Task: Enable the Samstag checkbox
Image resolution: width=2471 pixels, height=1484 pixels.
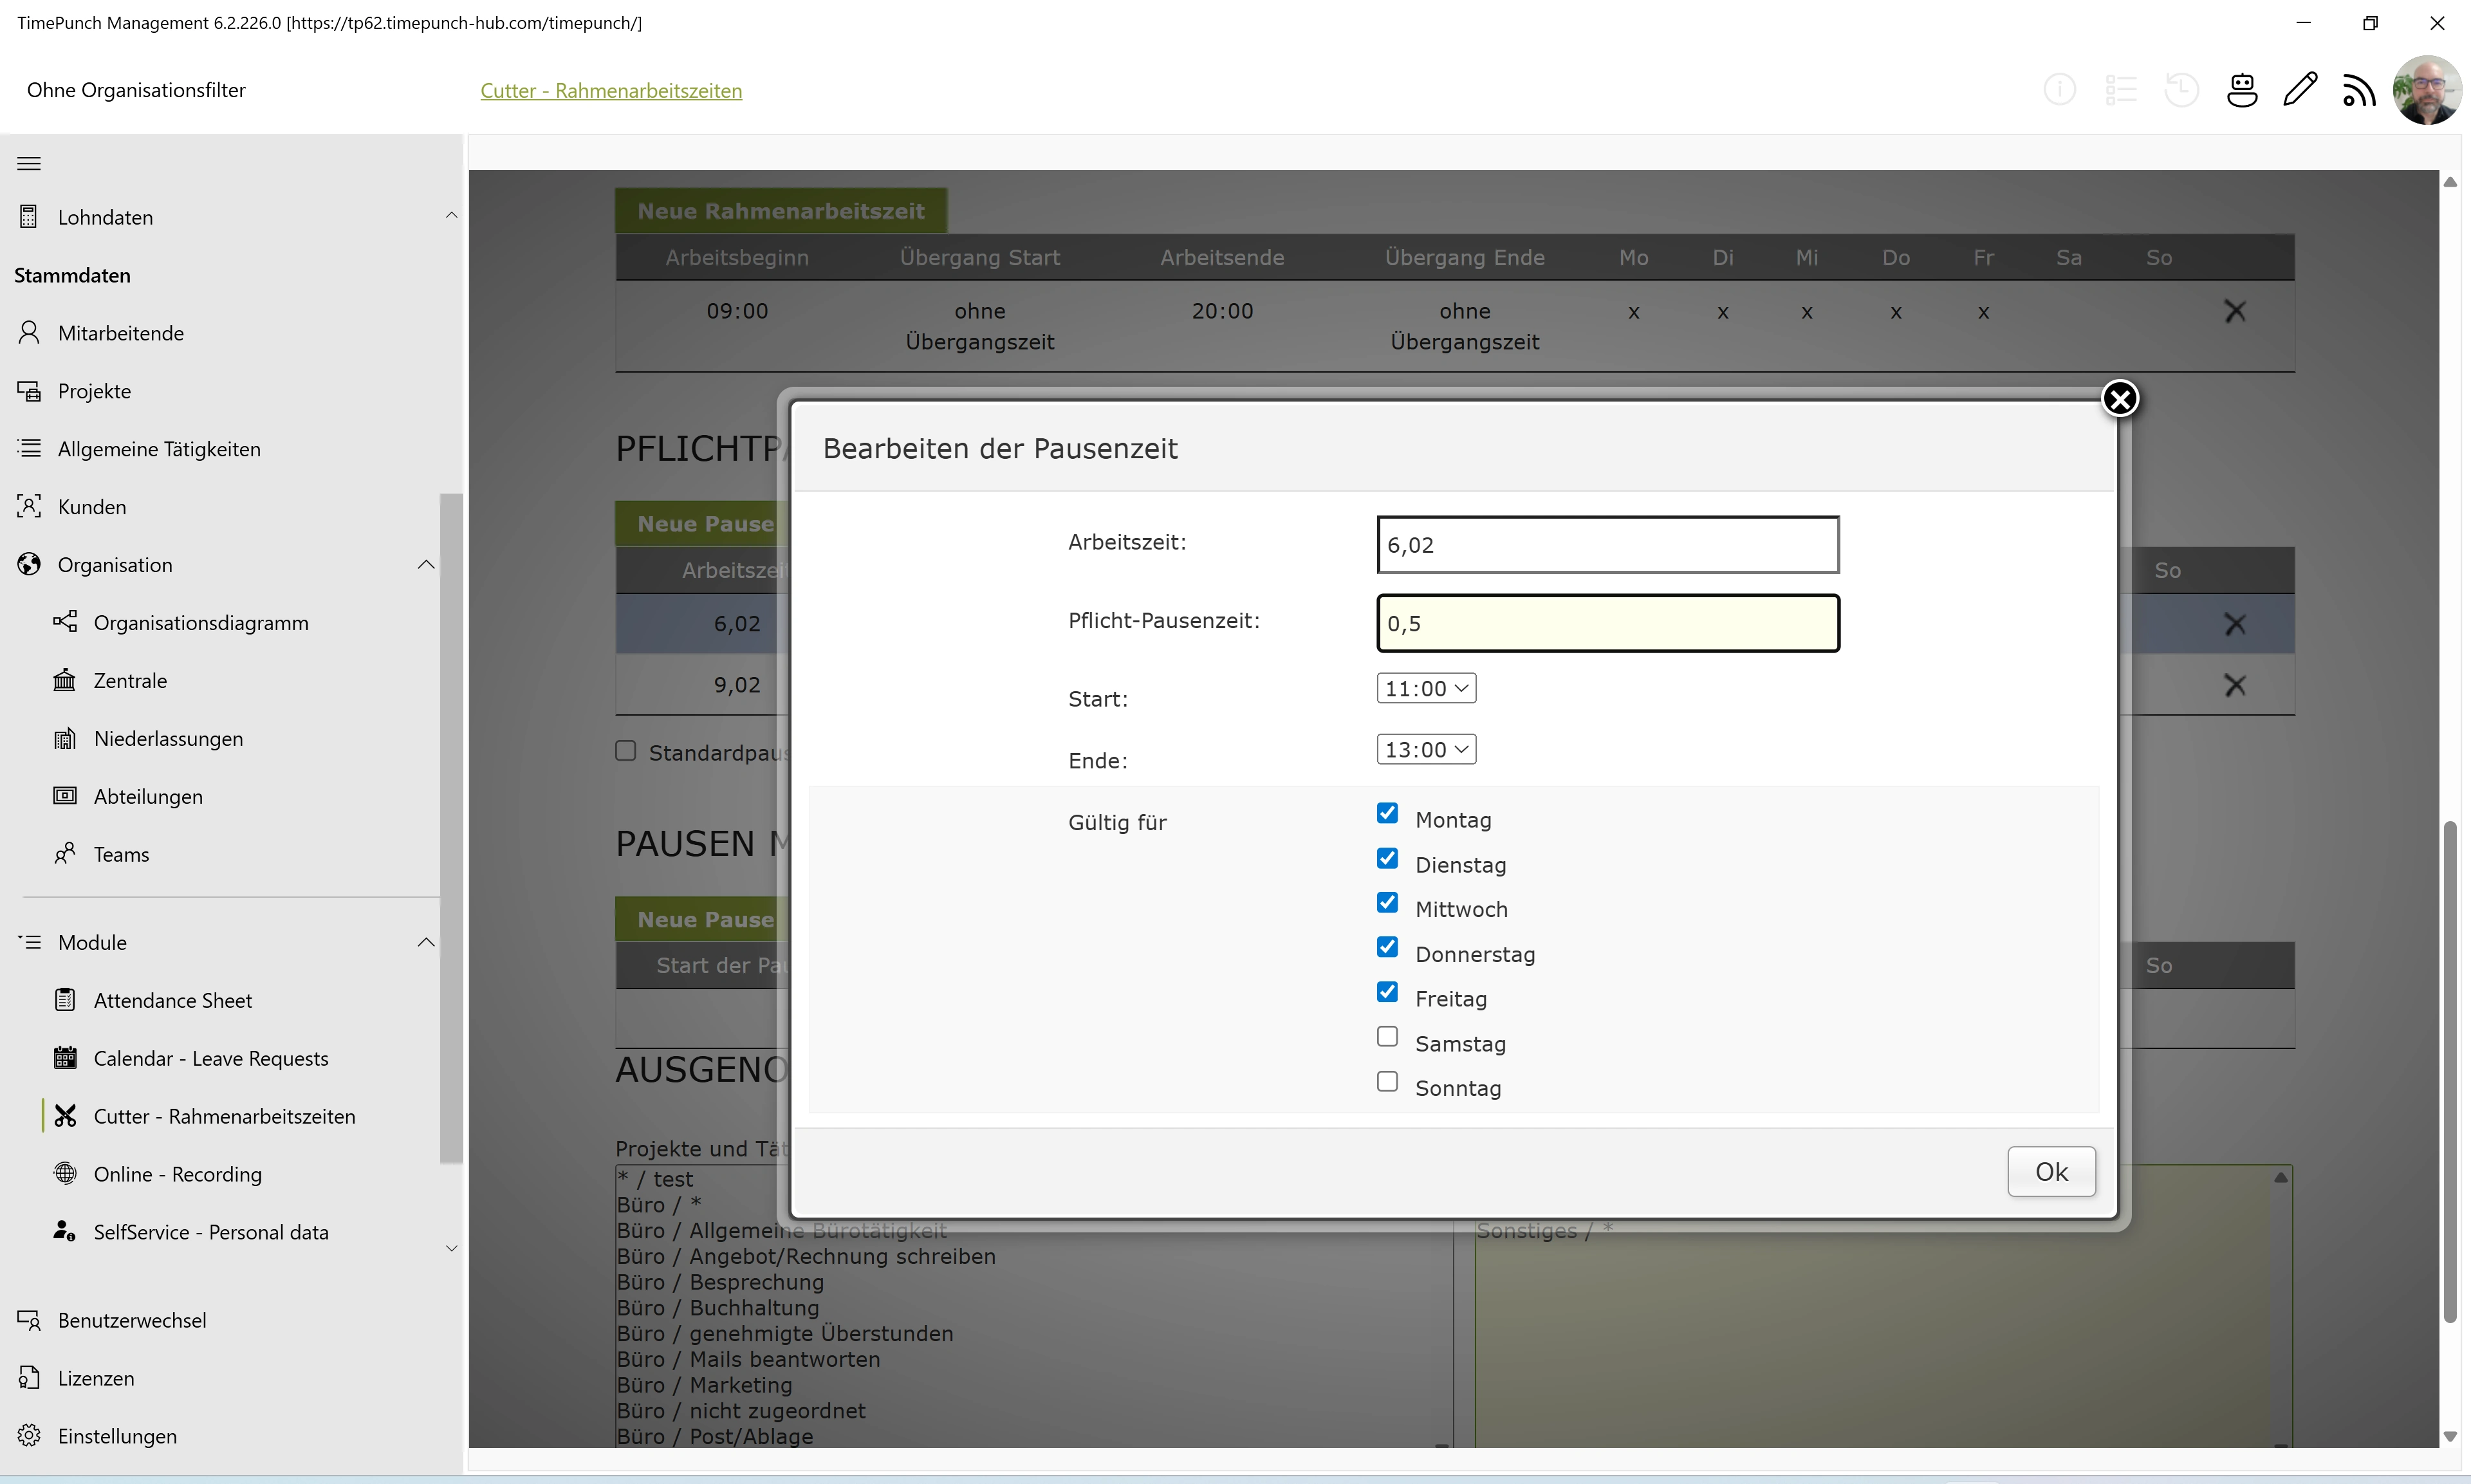Action: pos(1387,1037)
